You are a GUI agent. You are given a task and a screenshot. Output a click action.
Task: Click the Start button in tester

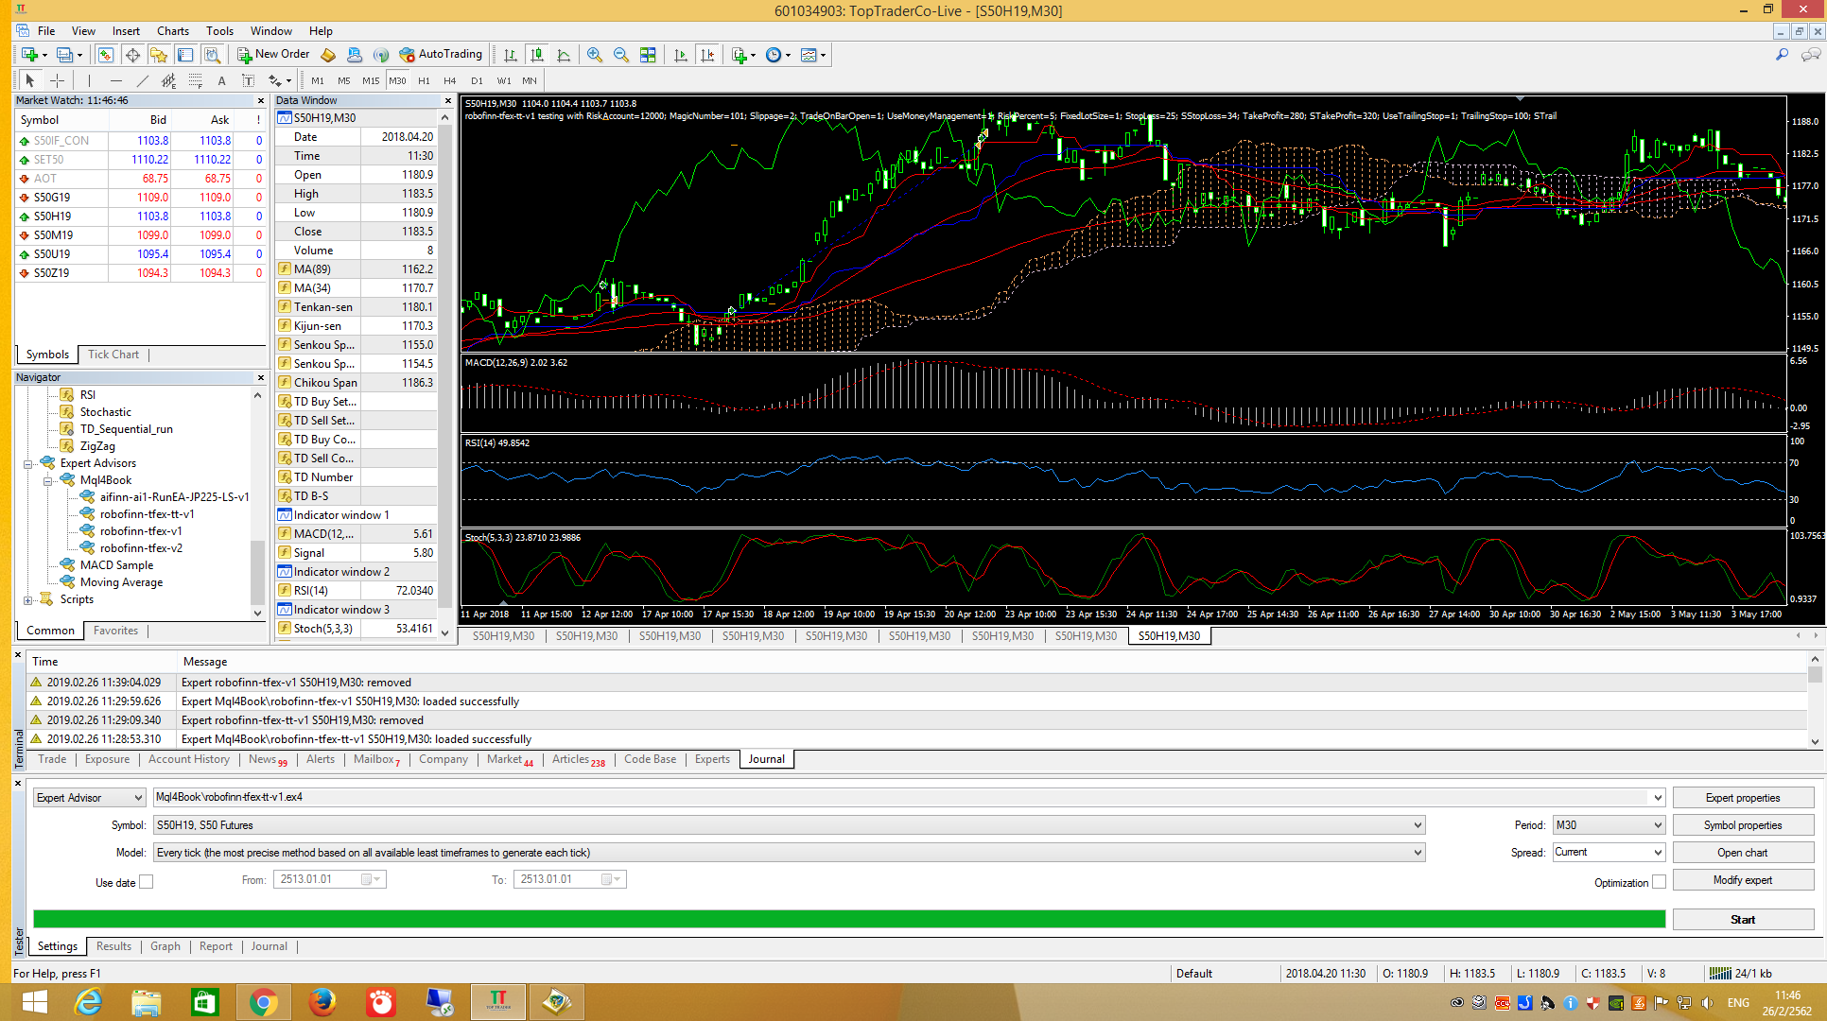(x=1742, y=920)
